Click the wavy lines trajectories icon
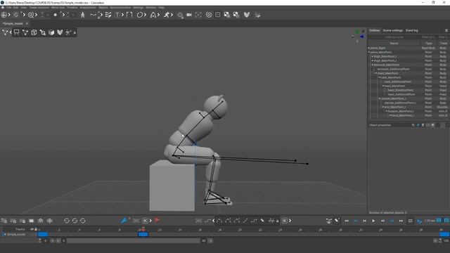 pyautogui.click(x=108, y=15)
